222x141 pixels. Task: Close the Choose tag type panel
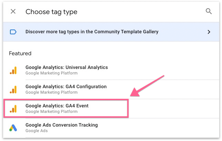click(13, 12)
